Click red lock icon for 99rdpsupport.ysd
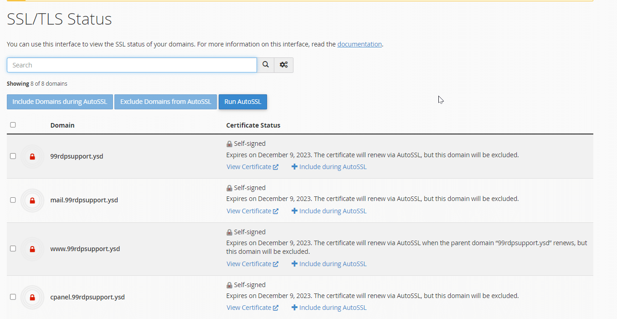 coord(32,156)
